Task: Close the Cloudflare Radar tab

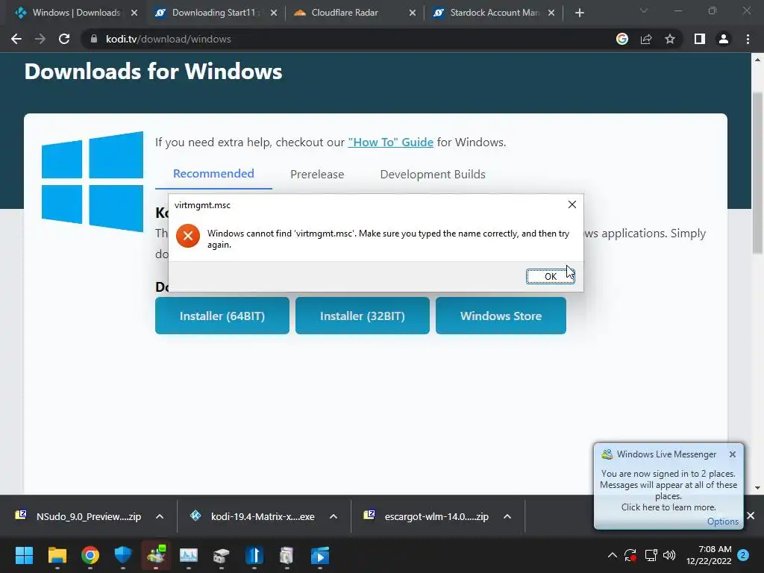Action: (x=412, y=13)
